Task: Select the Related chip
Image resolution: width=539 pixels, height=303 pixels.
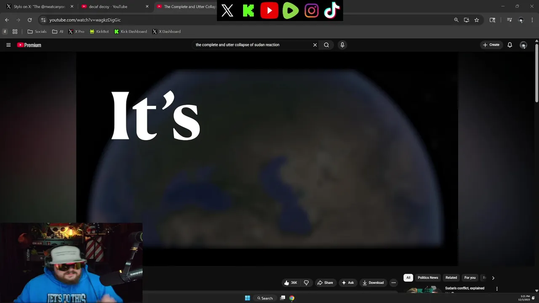Action: 451,278
